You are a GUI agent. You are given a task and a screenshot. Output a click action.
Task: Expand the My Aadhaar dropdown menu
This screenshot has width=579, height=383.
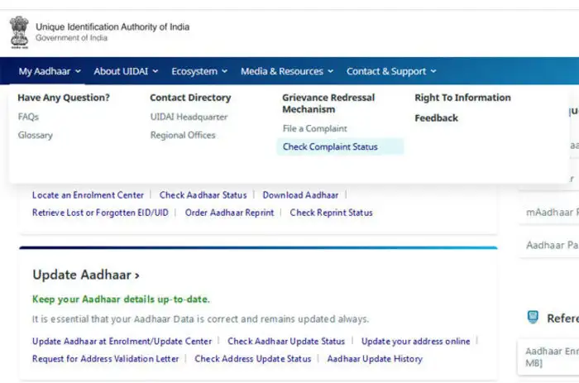tap(50, 71)
